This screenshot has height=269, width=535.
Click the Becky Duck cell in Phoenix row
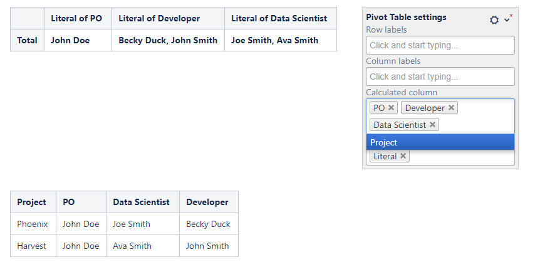tap(208, 224)
